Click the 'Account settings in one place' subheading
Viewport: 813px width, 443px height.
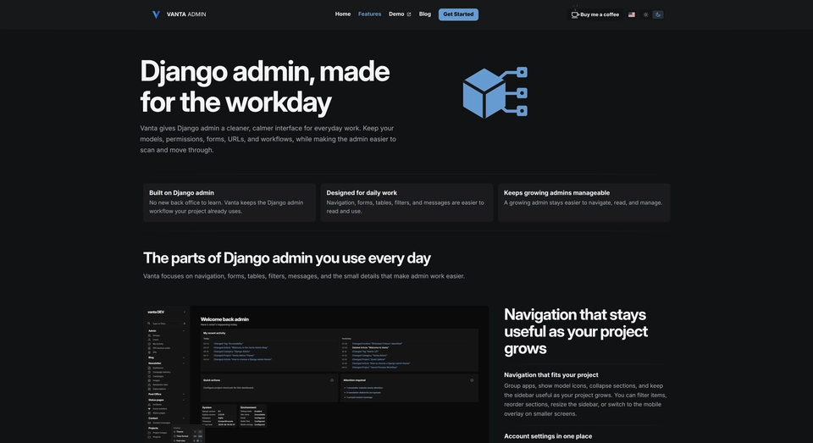coord(548,436)
